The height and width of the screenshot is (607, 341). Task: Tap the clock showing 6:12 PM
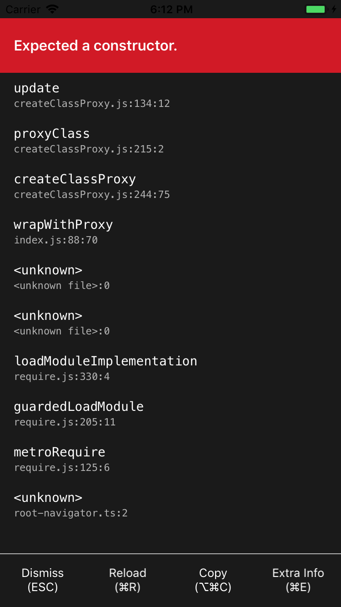[171, 9]
